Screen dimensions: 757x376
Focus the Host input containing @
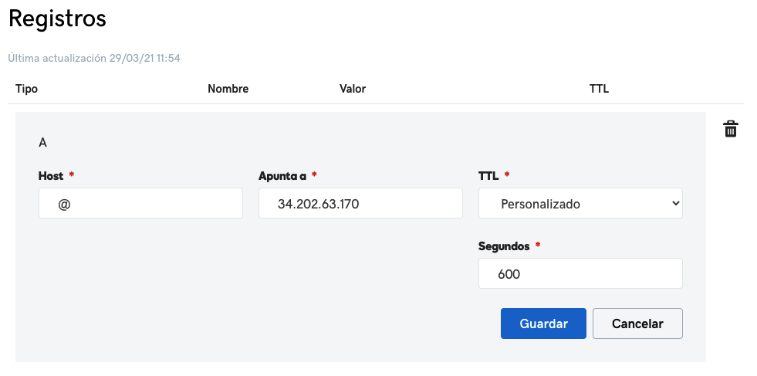coord(140,204)
